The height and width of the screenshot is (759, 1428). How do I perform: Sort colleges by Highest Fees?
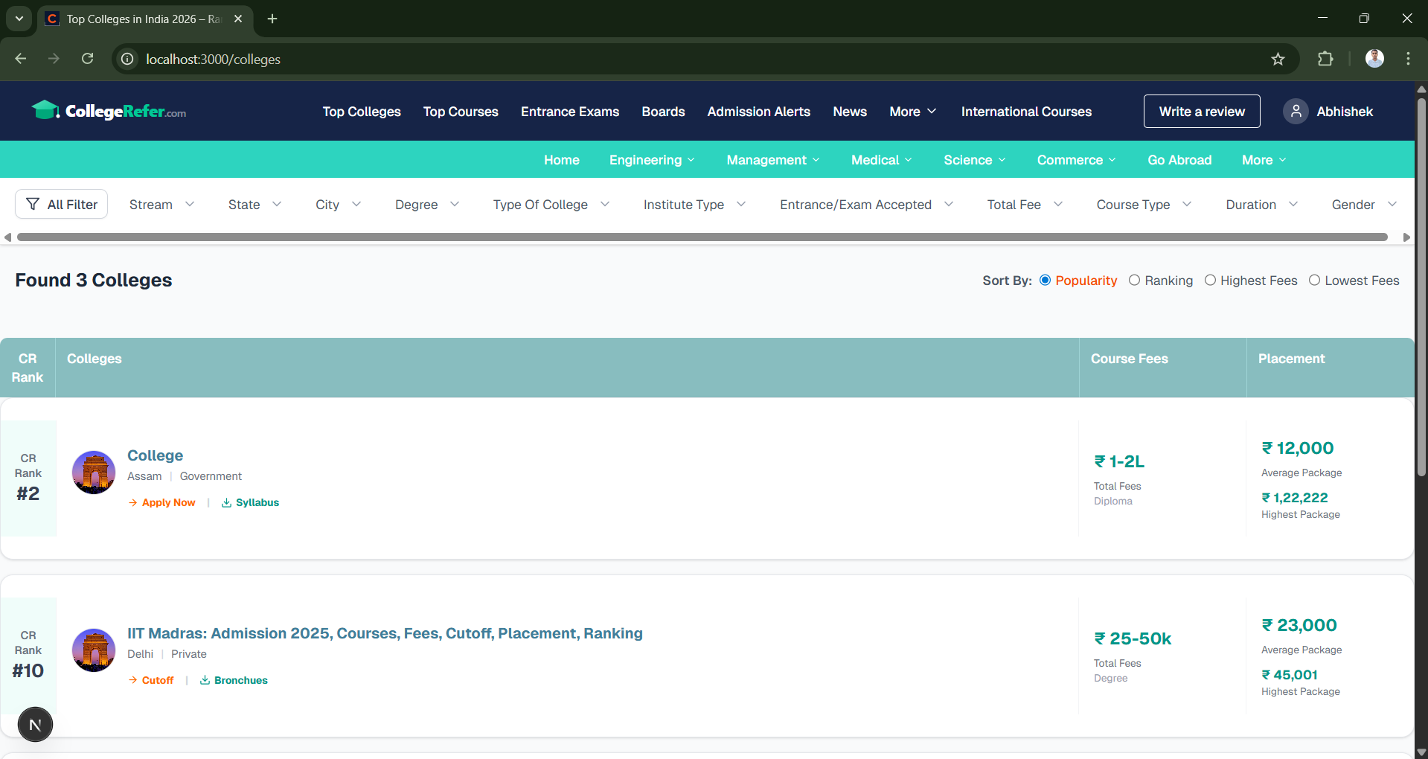[x=1210, y=281]
